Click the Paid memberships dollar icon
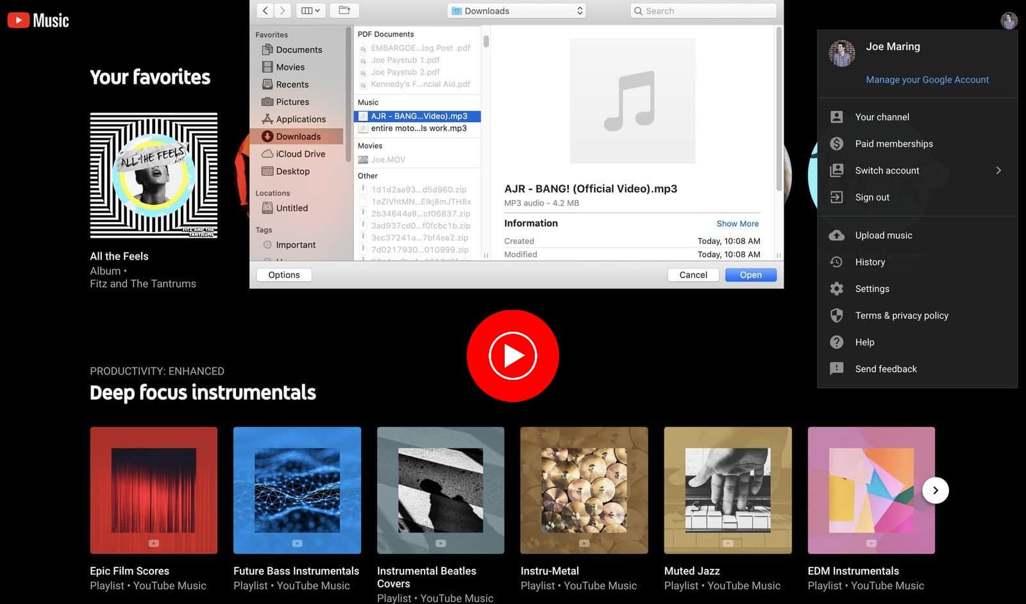 click(x=837, y=143)
